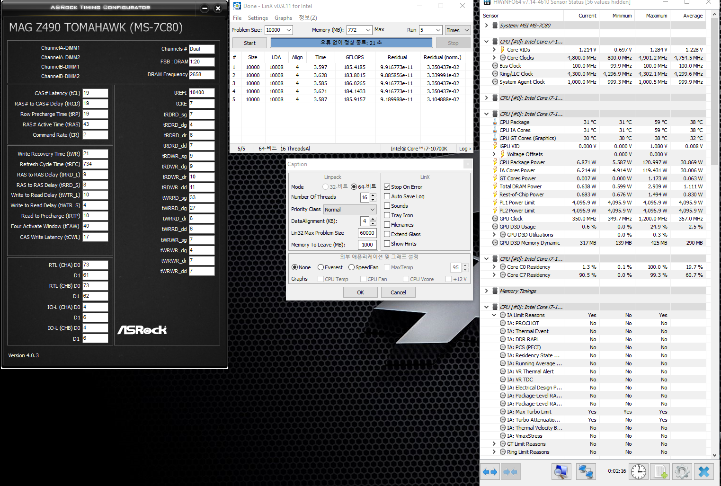
Task: Expand the Core VIDs row
Action: pyautogui.click(x=494, y=50)
